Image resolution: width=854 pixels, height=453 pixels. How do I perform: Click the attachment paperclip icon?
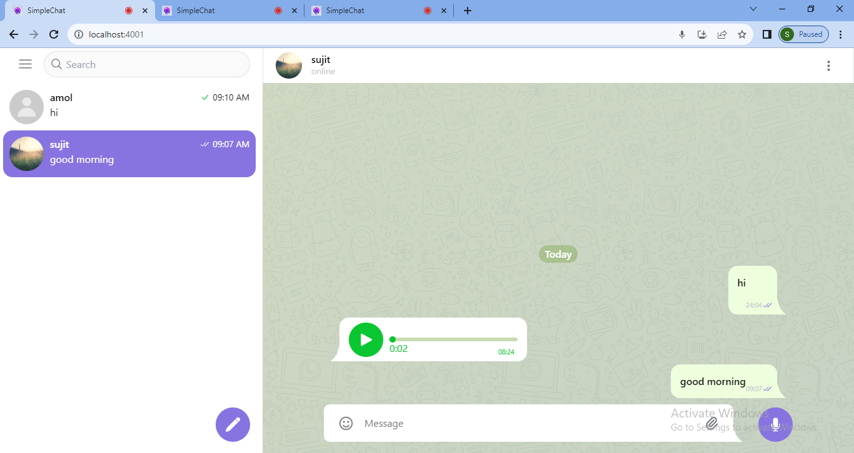coord(711,423)
